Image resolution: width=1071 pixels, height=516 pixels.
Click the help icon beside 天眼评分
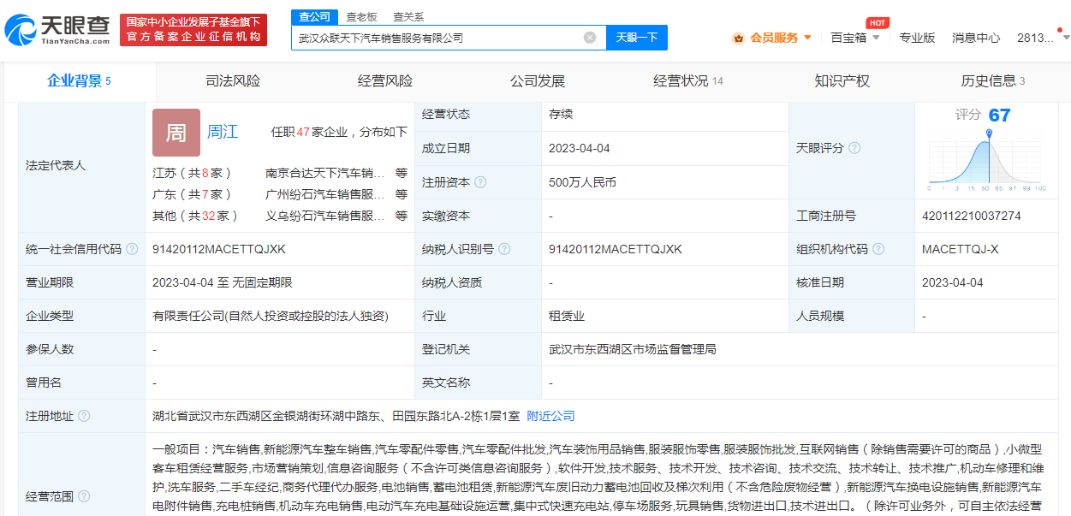point(854,148)
